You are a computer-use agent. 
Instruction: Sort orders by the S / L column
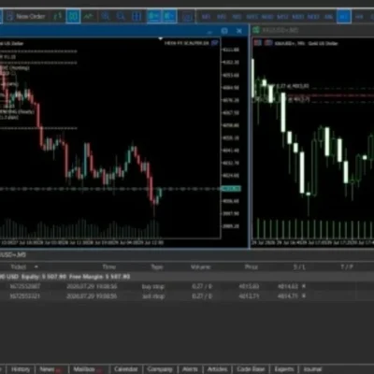(299, 267)
